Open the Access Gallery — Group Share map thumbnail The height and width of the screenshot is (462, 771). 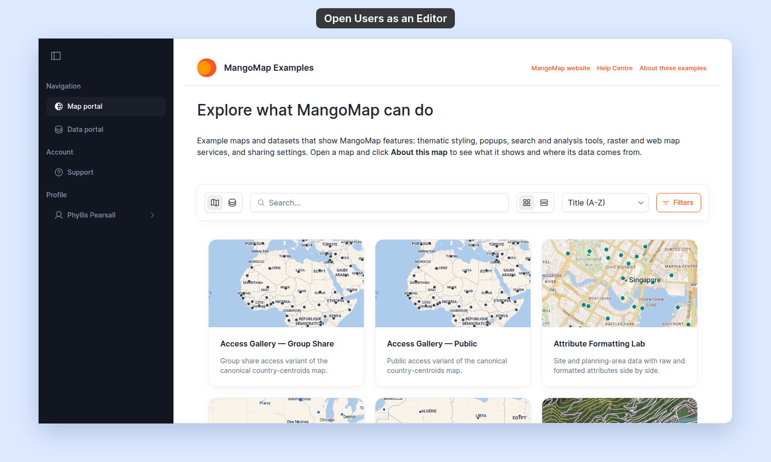[286, 283]
